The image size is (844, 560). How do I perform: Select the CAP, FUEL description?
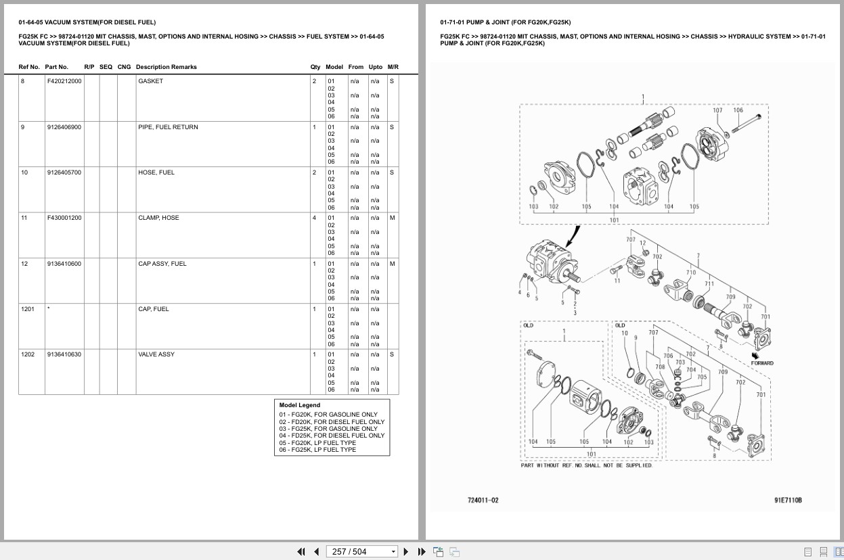tap(154, 309)
